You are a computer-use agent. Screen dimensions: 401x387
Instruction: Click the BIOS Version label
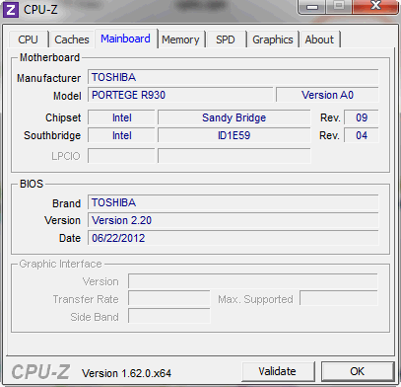point(62,220)
